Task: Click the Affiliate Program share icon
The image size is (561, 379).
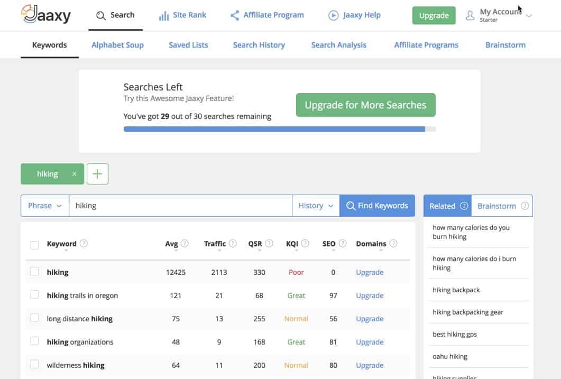Action: 235,15
